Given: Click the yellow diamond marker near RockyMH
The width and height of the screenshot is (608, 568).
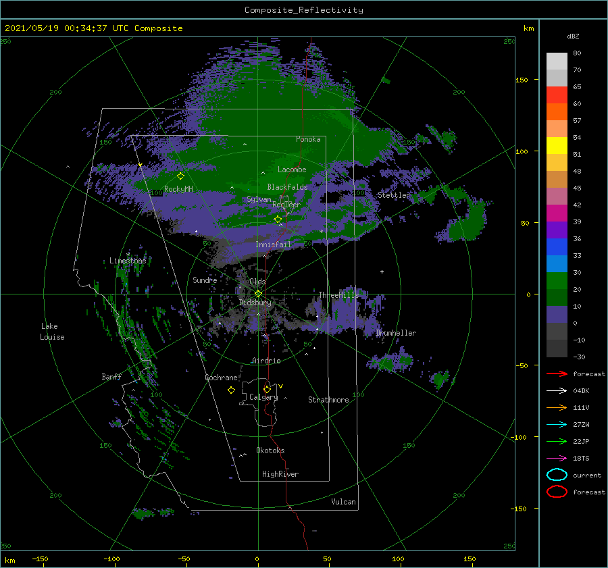Looking at the screenshot, I should (x=180, y=176).
